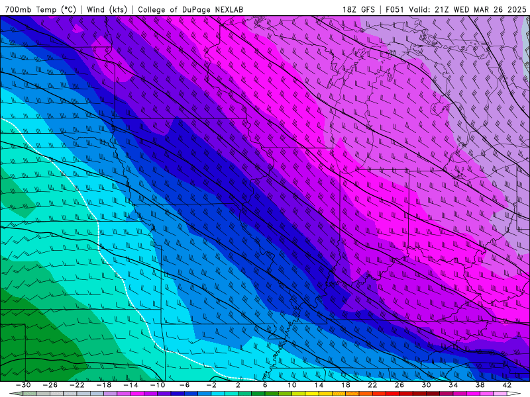The height and width of the screenshot is (397, 530).
Task: Click the '2' color scale label
Action: (238, 385)
